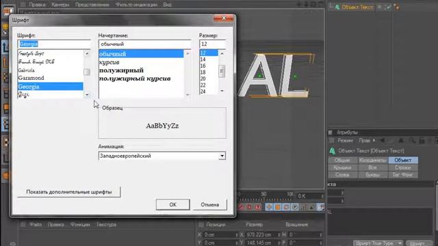Click the size list scroll up arrow
This screenshot has height=246, width=438.
222,53
